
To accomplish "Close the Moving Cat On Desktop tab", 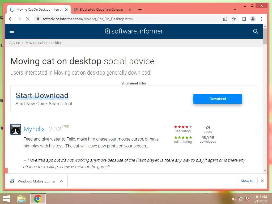I will click(66, 10).
